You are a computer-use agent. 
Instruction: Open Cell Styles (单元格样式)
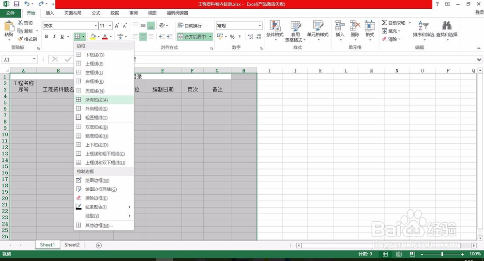(318, 30)
